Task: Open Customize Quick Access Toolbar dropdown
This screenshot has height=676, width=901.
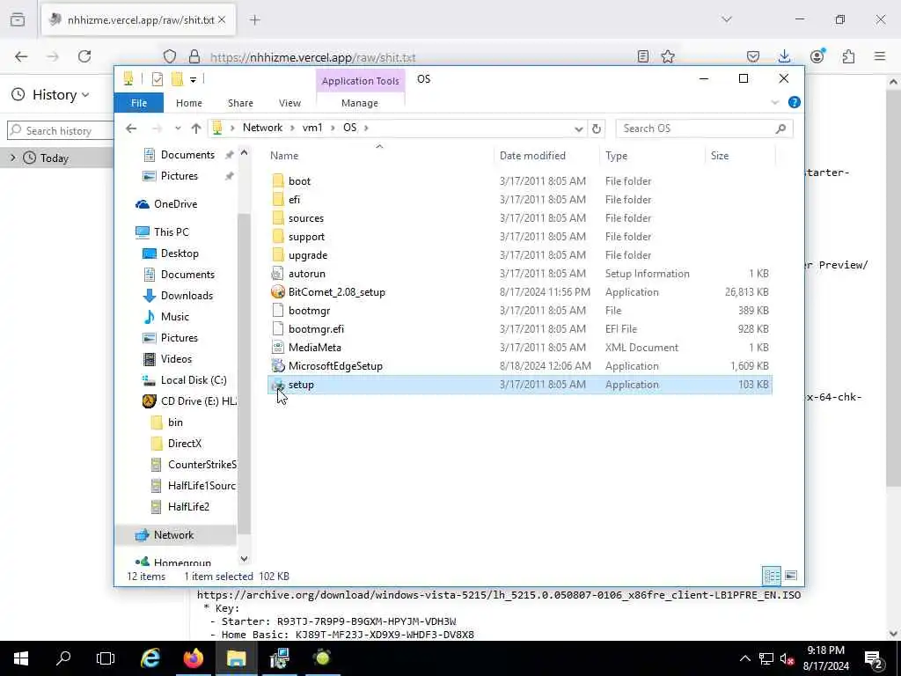Action: pyautogui.click(x=193, y=79)
